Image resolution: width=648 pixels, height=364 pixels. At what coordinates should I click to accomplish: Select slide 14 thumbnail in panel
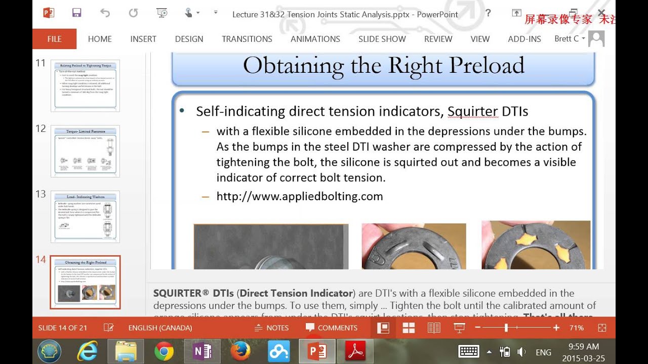(85, 282)
